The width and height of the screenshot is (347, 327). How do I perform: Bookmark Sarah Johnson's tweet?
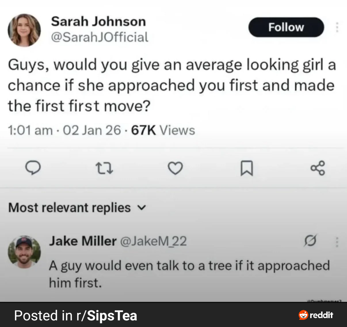point(247,168)
